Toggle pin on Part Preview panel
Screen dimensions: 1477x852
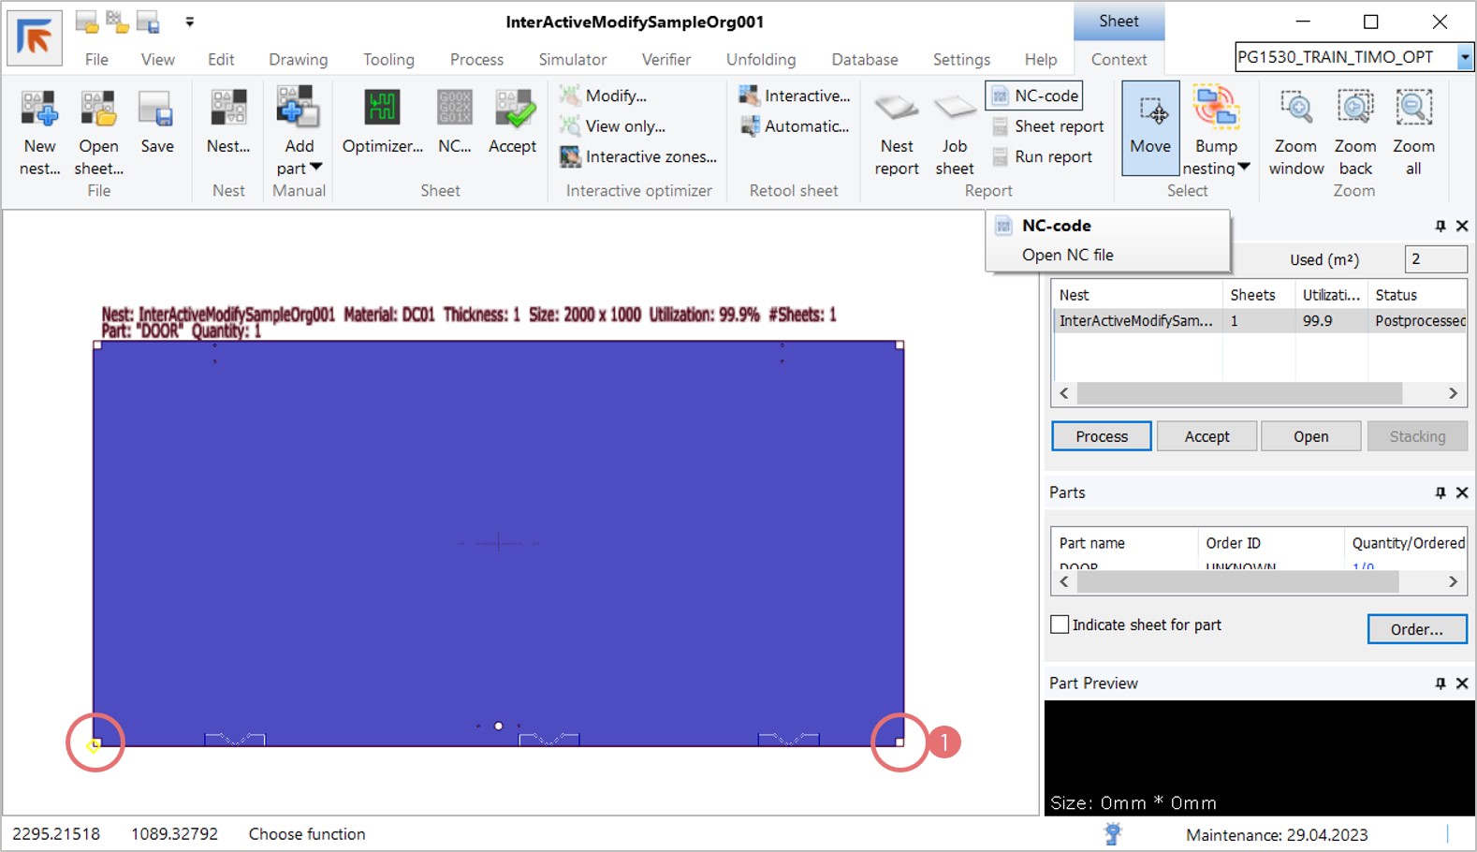[x=1440, y=683]
